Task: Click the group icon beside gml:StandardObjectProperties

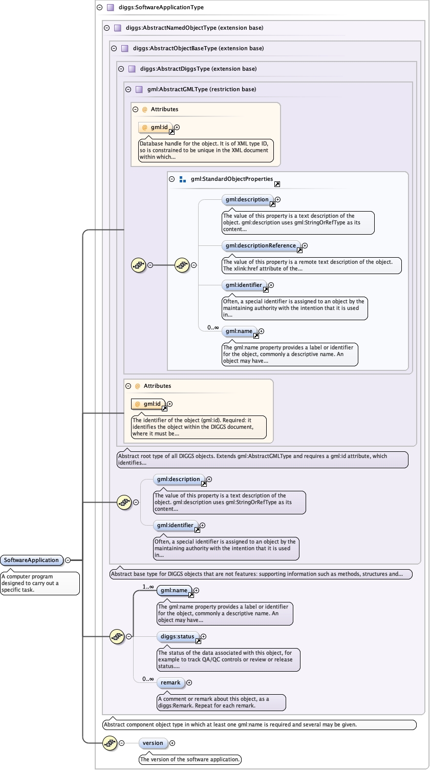Action: pos(183,179)
